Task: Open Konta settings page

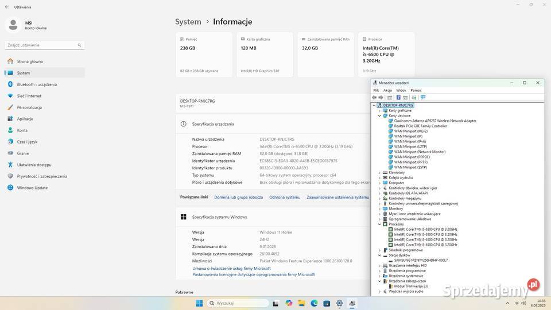Action: point(45,130)
